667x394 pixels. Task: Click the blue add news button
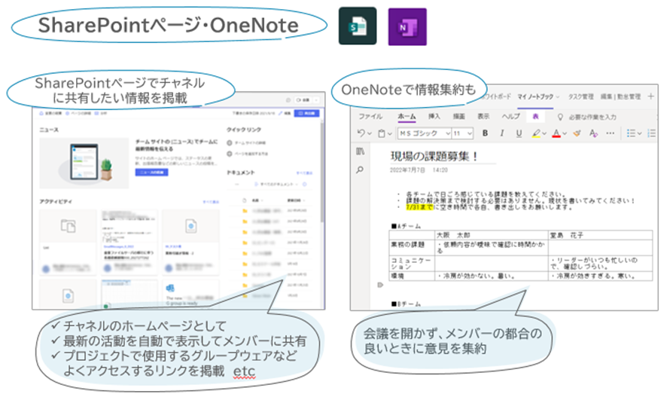pyautogui.click(x=151, y=173)
